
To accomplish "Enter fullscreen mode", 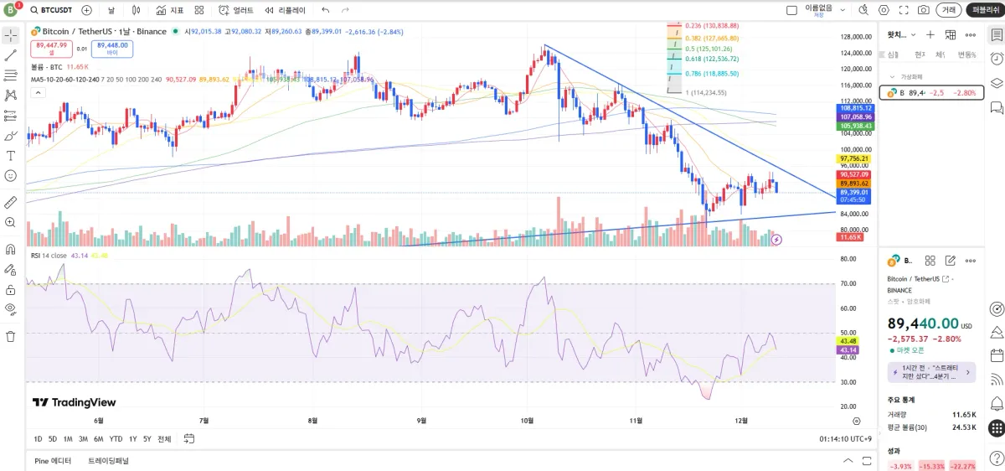I will (x=904, y=10).
